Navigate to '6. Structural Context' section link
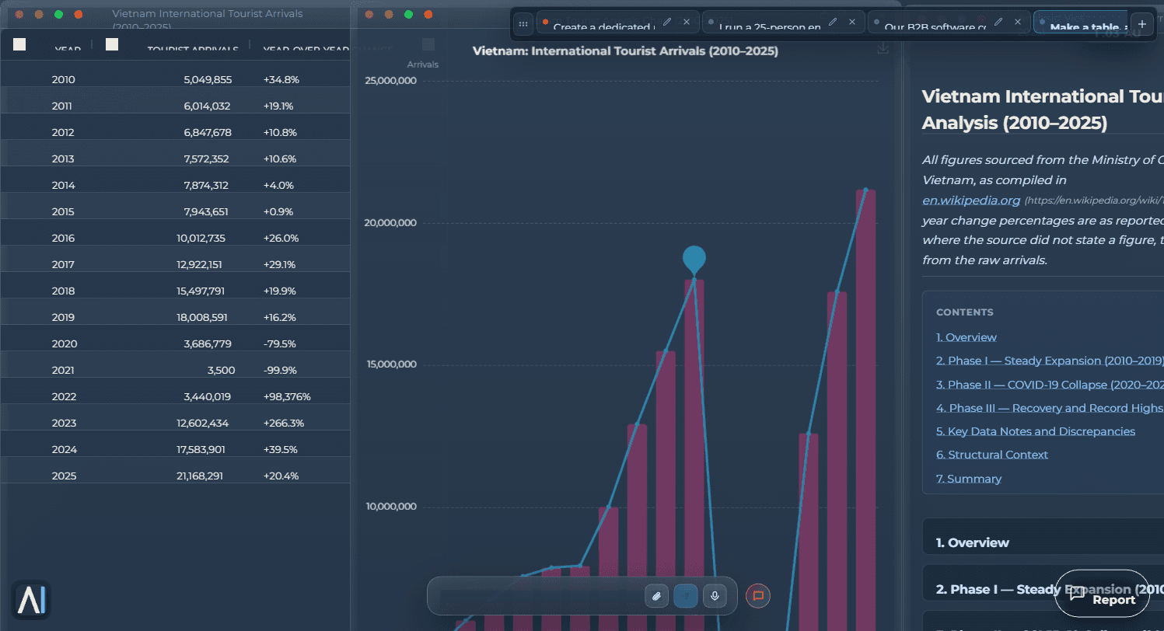The height and width of the screenshot is (631, 1164). (991, 455)
